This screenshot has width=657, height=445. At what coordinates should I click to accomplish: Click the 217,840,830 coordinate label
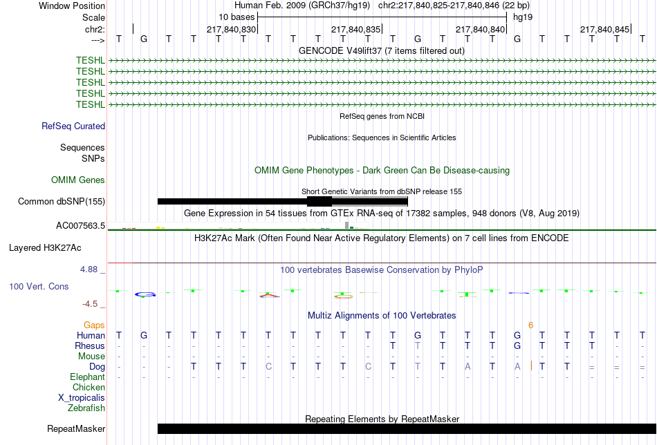pyautogui.click(x=231, y=29)
